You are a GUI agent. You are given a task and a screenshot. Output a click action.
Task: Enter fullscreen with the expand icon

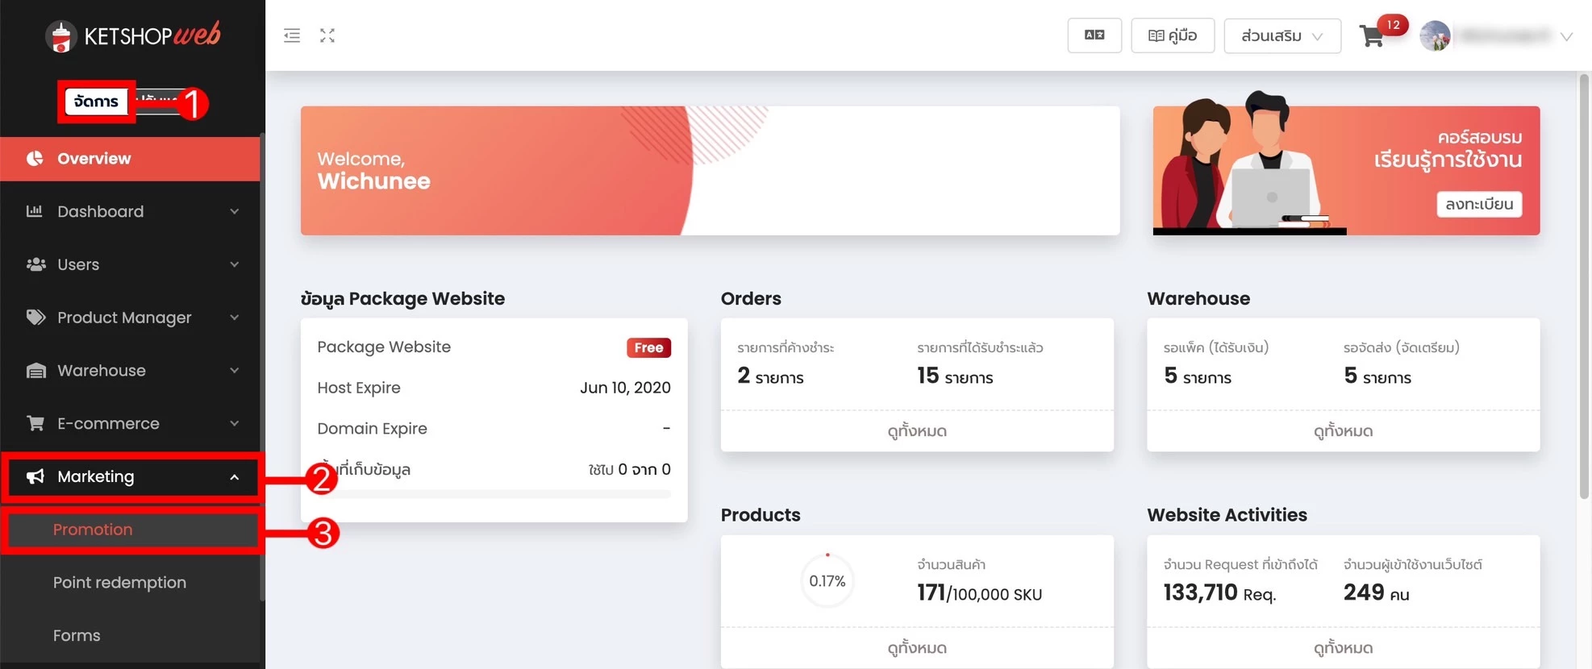[x=327, y=35]
